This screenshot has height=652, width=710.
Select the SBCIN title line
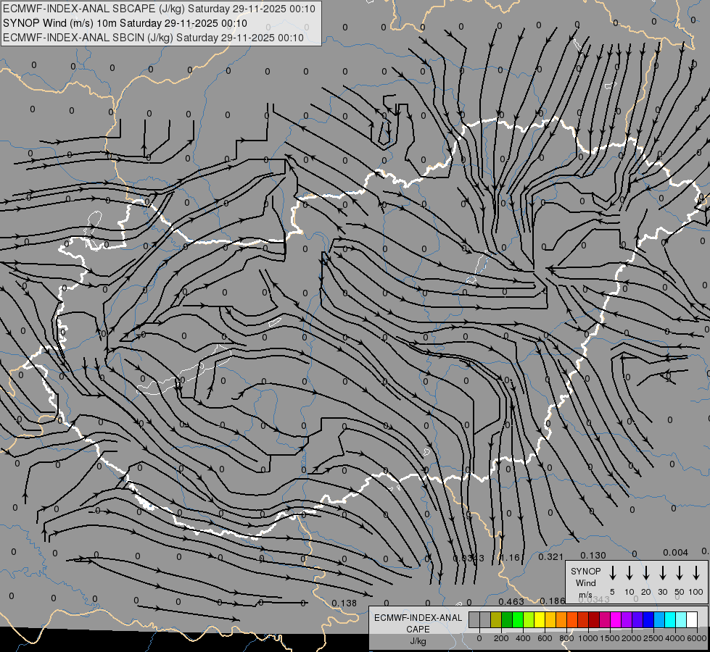point(153,38)
